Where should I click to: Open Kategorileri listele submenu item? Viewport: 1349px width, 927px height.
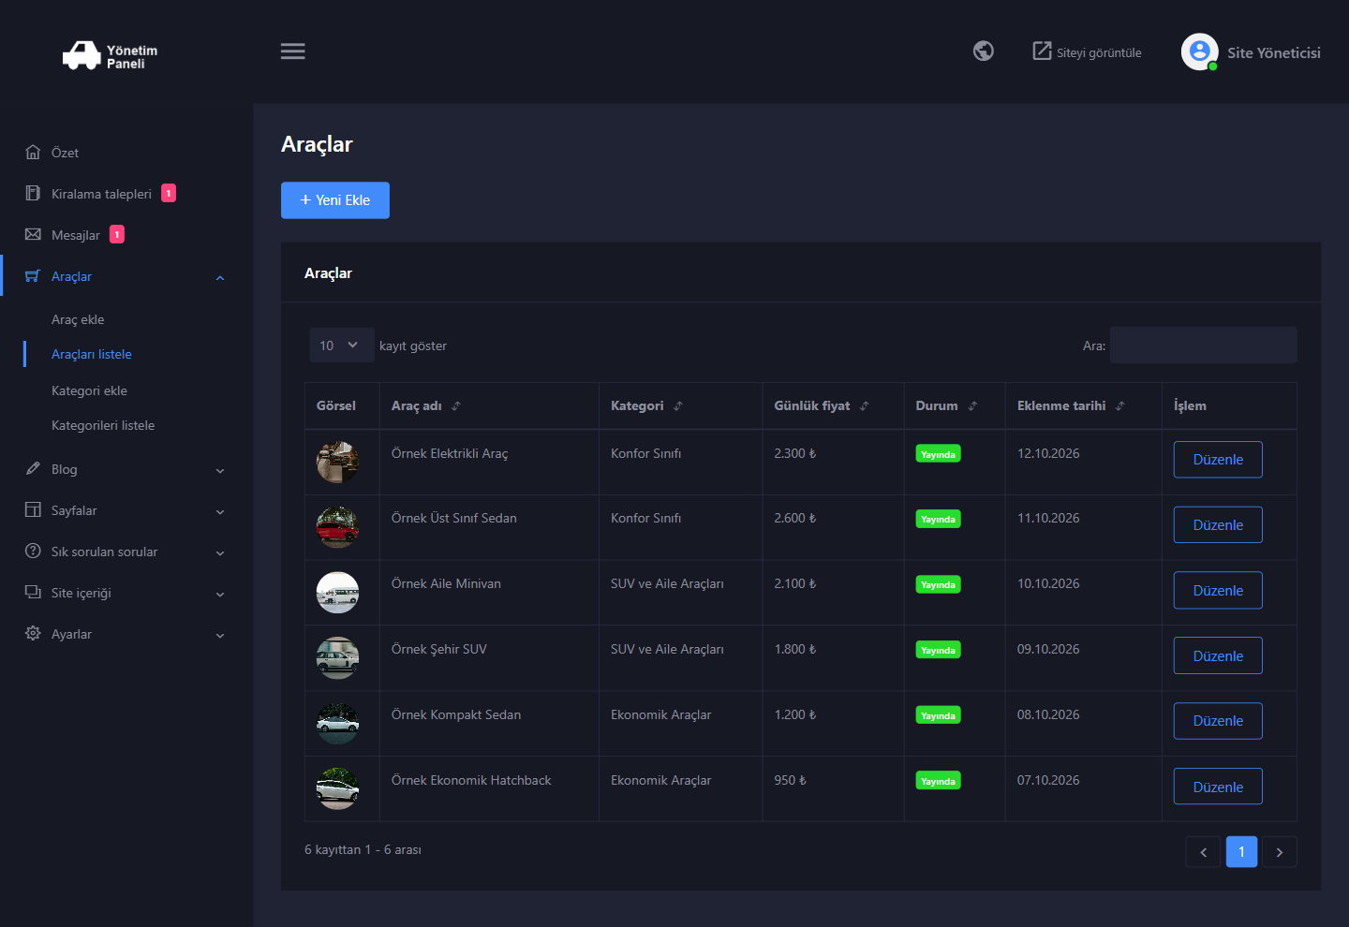point(103,425)
